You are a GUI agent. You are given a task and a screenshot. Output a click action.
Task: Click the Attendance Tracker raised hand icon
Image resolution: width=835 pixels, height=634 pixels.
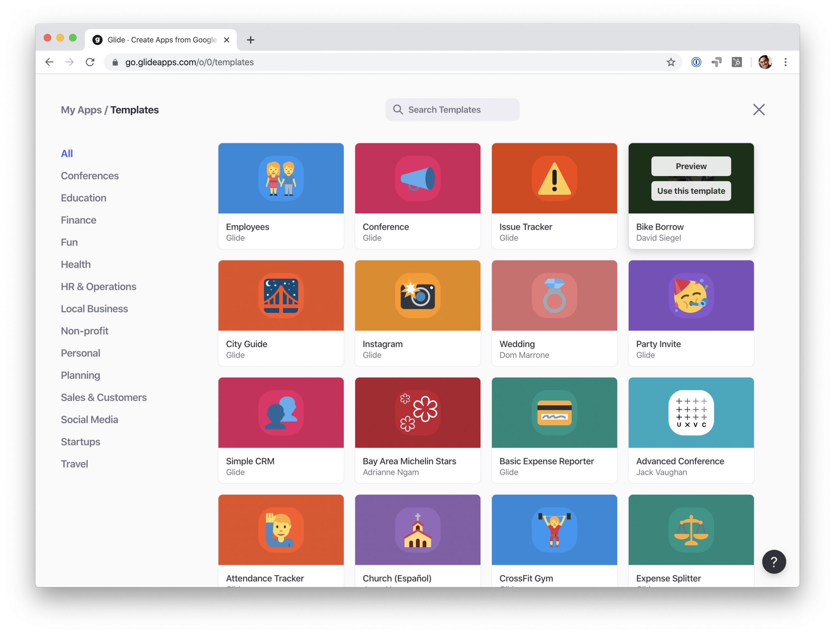tap(281, 529)
